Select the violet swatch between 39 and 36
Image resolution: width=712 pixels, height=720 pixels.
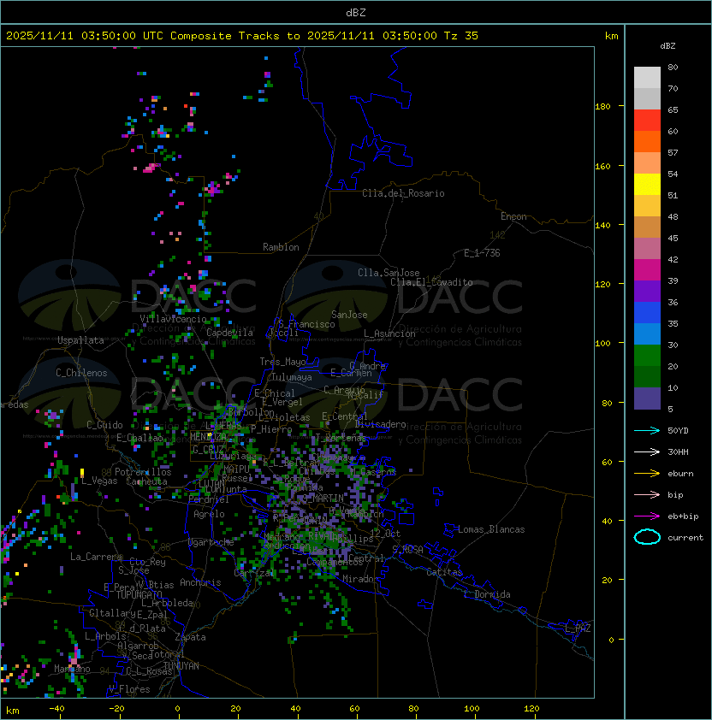[x=647, y=291]
